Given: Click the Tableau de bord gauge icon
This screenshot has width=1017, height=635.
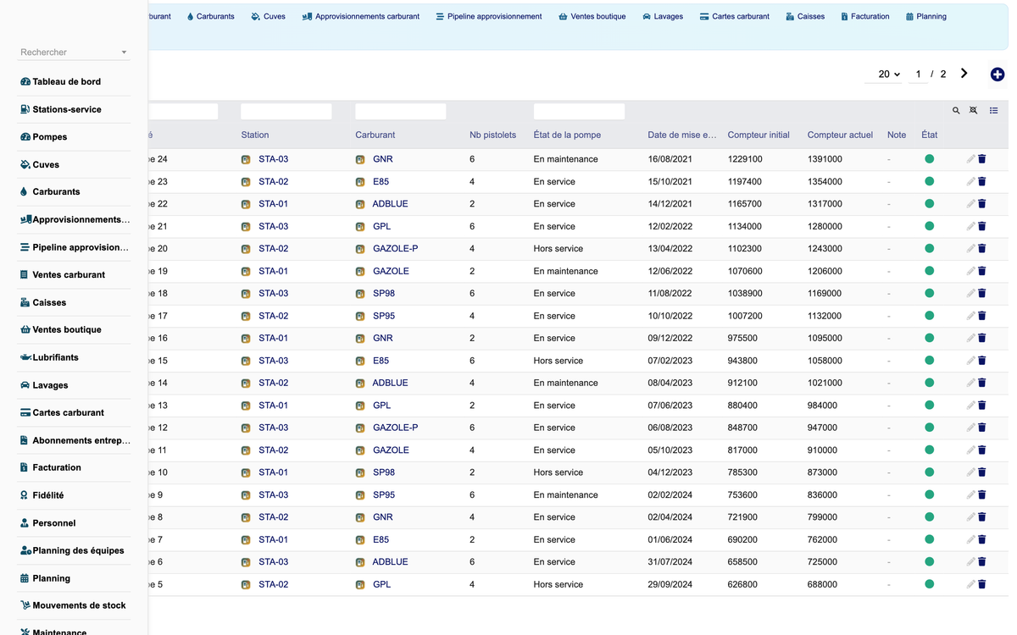Looking at the screenshot, I should tap(25, 82).
